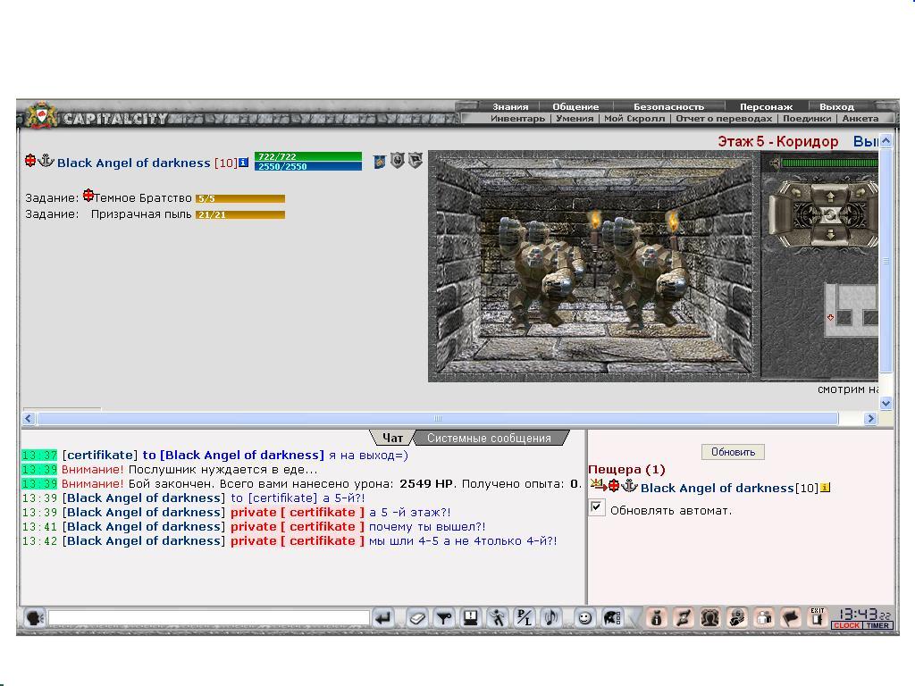Click in the chat message input field

(209, 618)
